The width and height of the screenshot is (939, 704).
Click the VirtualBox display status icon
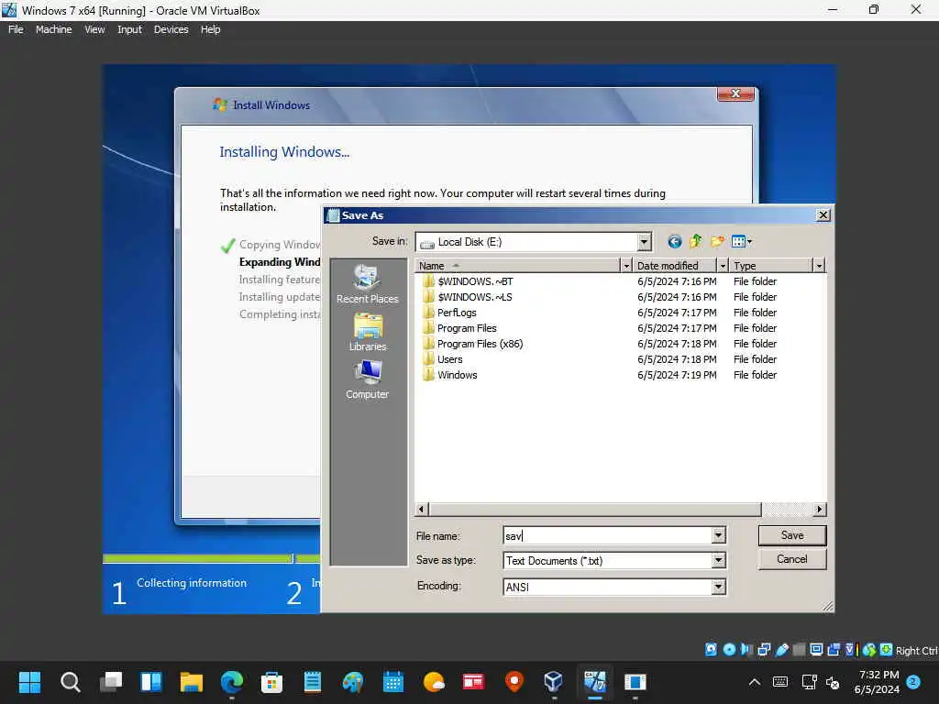pyautogui.click(x=815, y=650)
